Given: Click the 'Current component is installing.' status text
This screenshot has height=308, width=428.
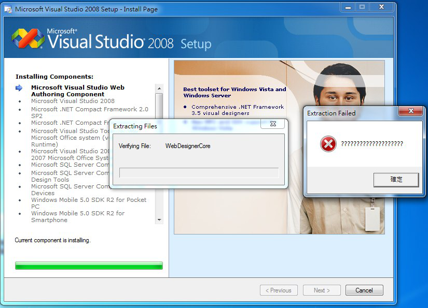Looking at the screenshot, I should [x=53, y=240].
